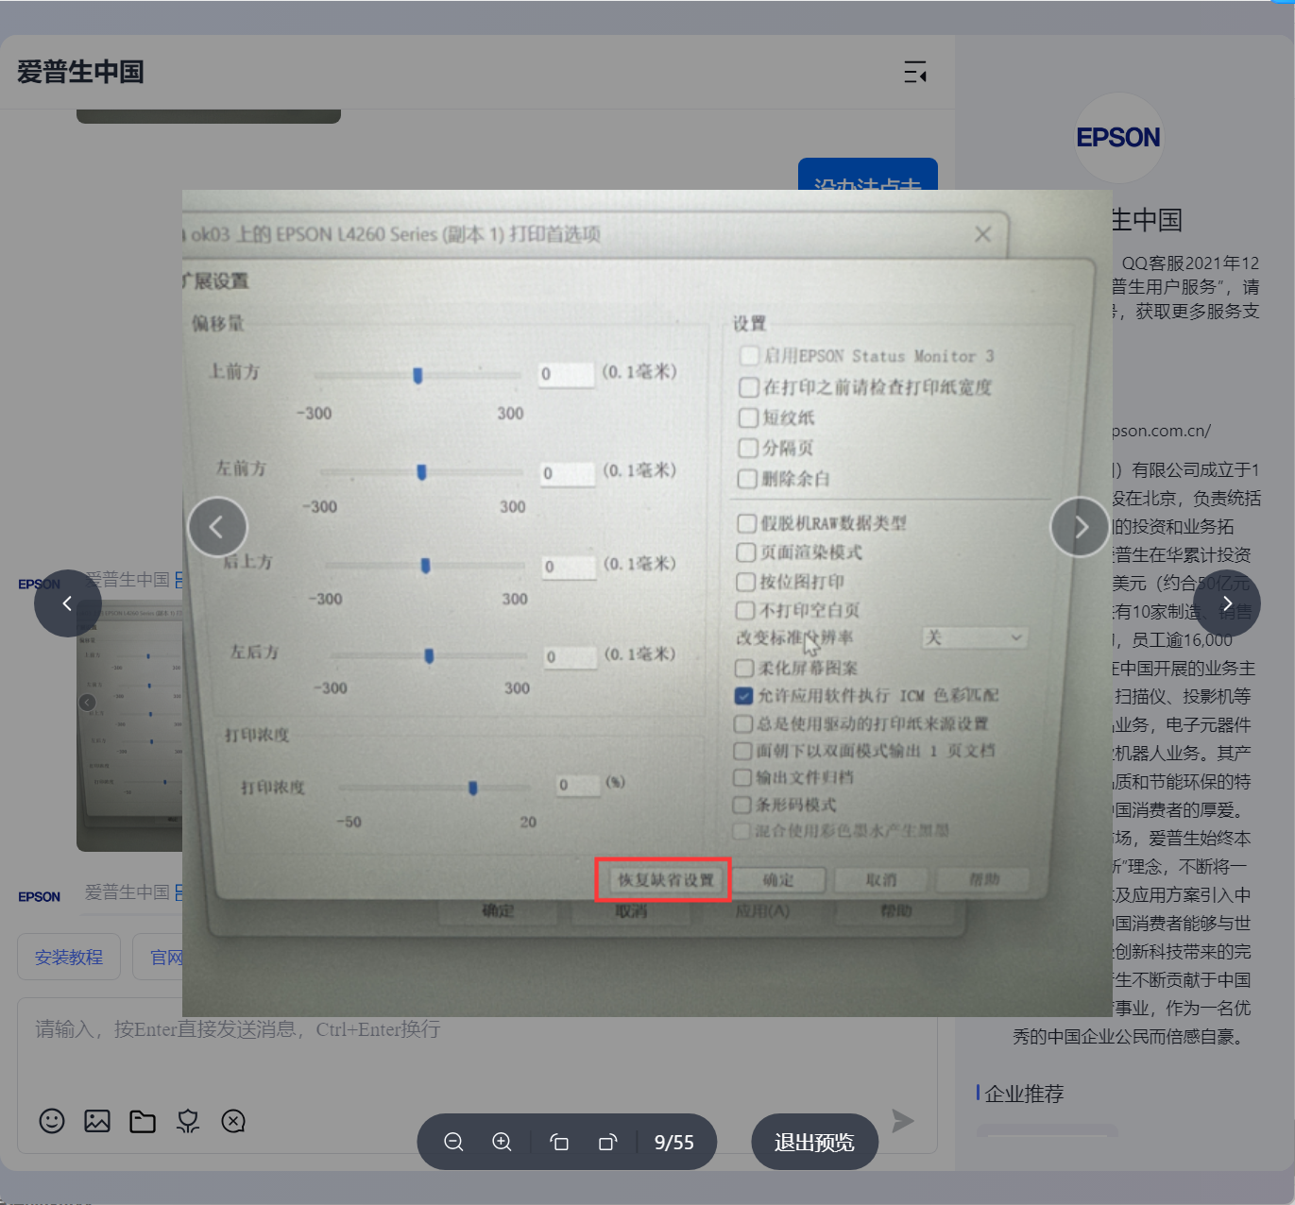
Task: Open rating flower icon in chat toolbar
Action: (188, 1121)
